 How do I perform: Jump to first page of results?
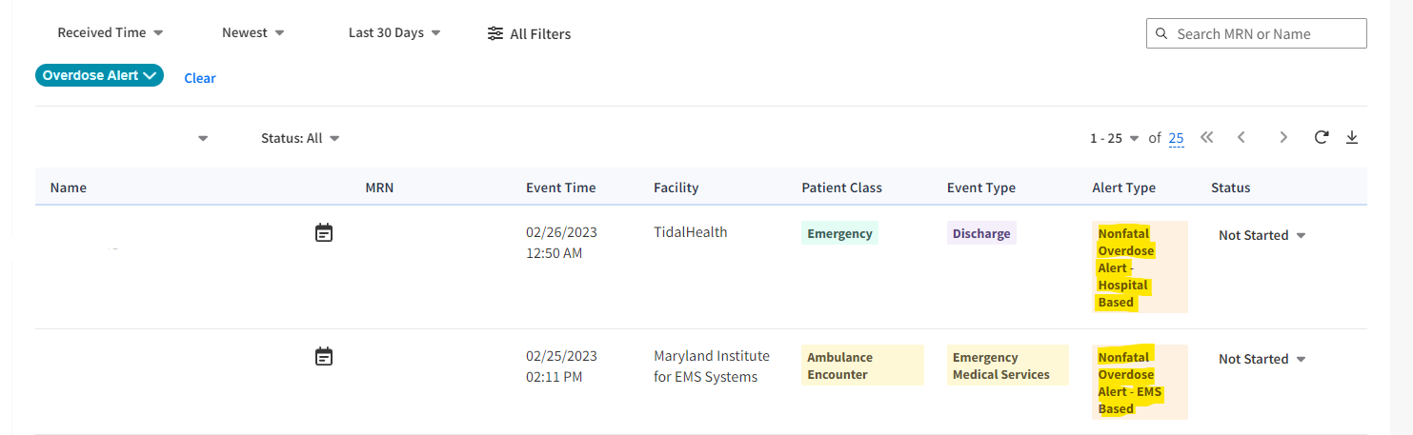tap(1207, 137)
